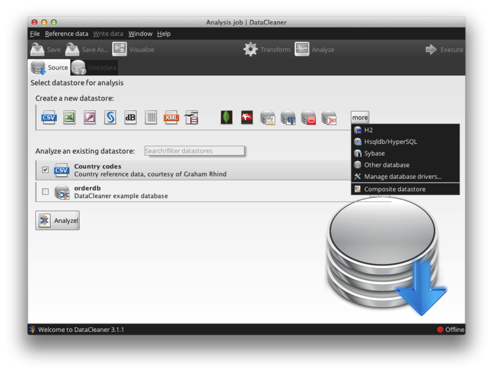Open Manage database drivers...

pos(405,177)
